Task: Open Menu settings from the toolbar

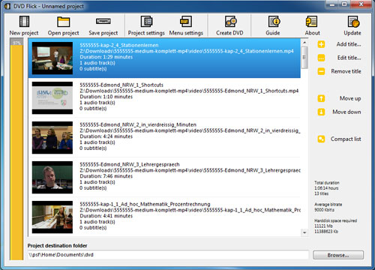Action: 186,25
